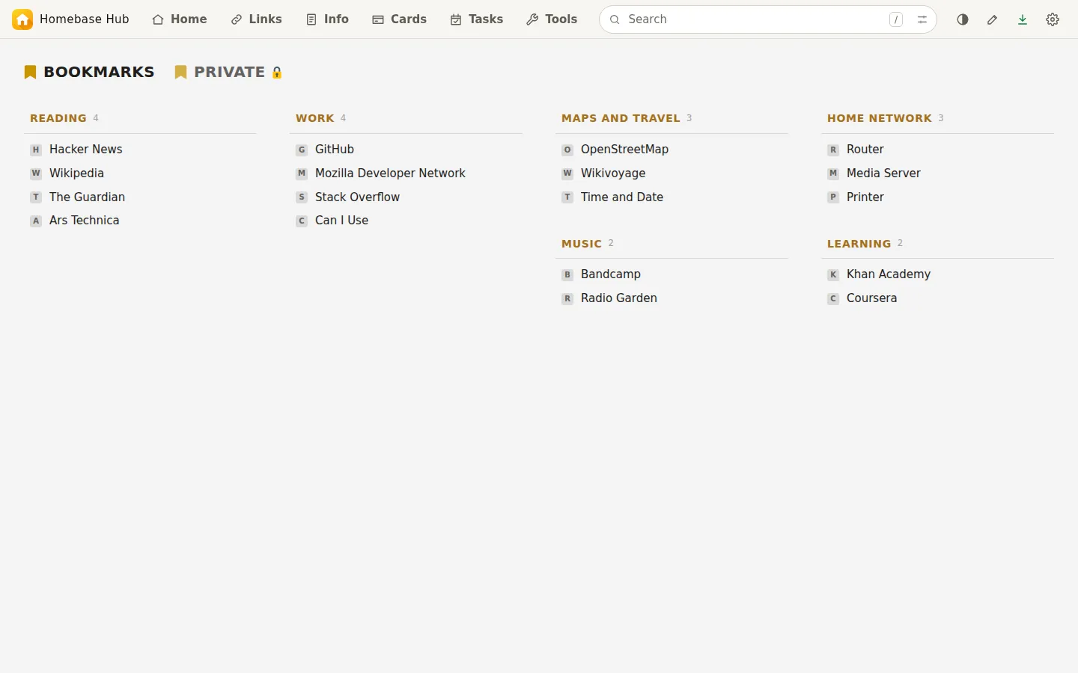Click the Homebase Hub house logo

[x=22, y=19]
